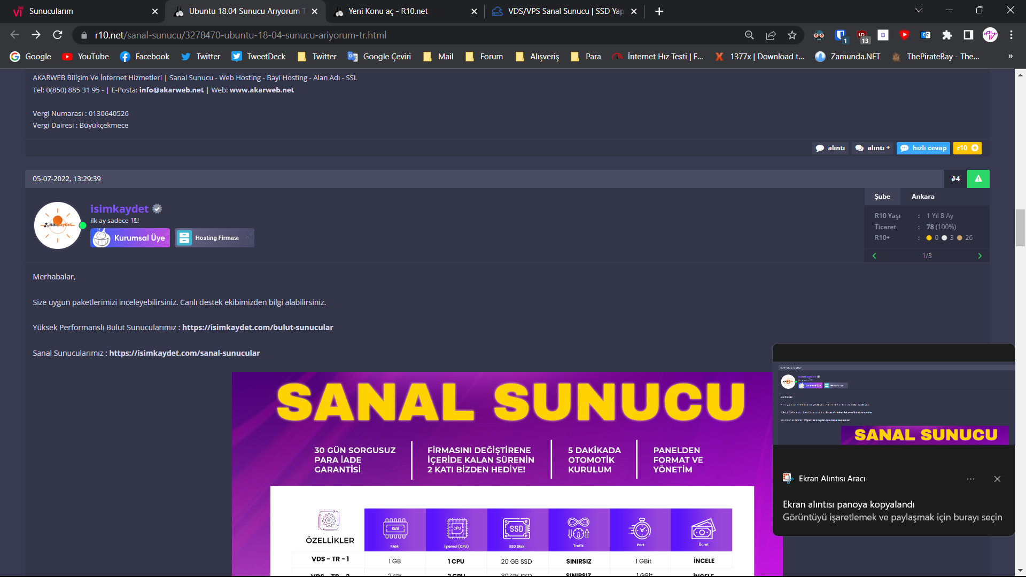Click the SANAL SUNUCU banner image
The width and height of the screenshot is (1026, 577).
click(x=508, y=473)
